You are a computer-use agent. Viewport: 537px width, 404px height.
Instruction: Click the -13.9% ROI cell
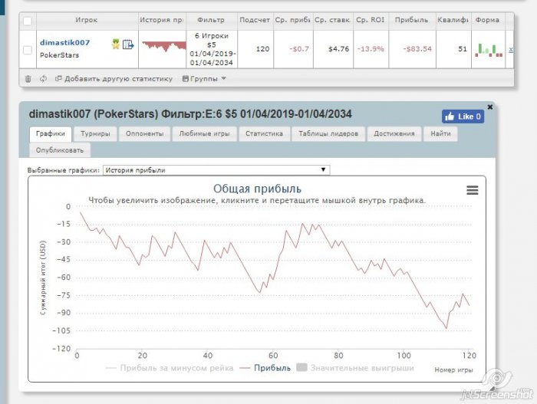[371, 49]
